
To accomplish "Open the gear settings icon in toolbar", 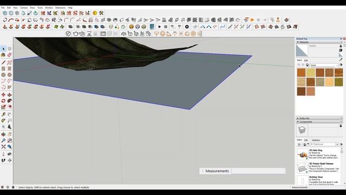I will pos(187,27).
